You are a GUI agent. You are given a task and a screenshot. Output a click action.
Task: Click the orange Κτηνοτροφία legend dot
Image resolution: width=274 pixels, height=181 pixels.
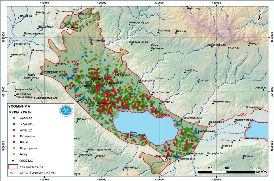[x=14, y=148]
